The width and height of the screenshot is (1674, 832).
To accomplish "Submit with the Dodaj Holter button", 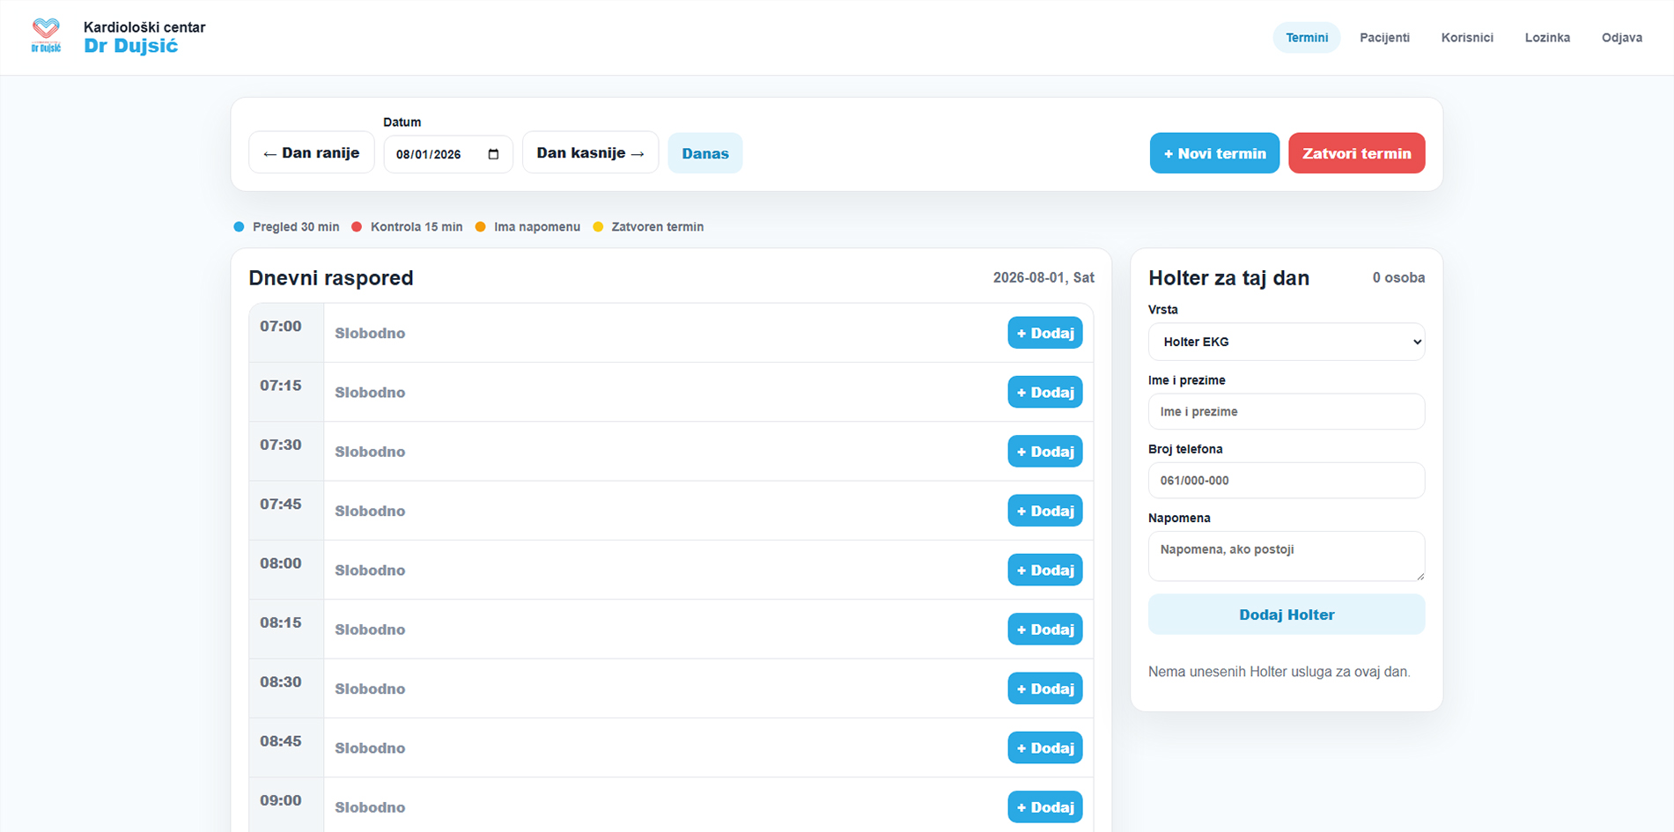I will (x=1287, y=615).
